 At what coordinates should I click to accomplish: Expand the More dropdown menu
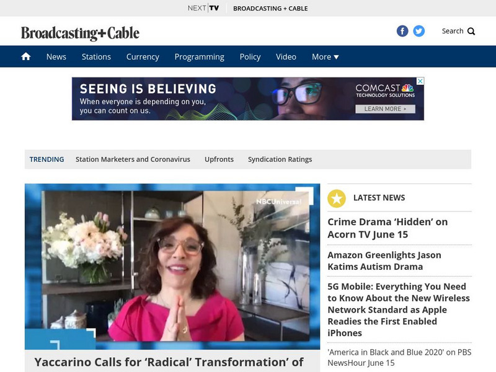tap(325, 57)
